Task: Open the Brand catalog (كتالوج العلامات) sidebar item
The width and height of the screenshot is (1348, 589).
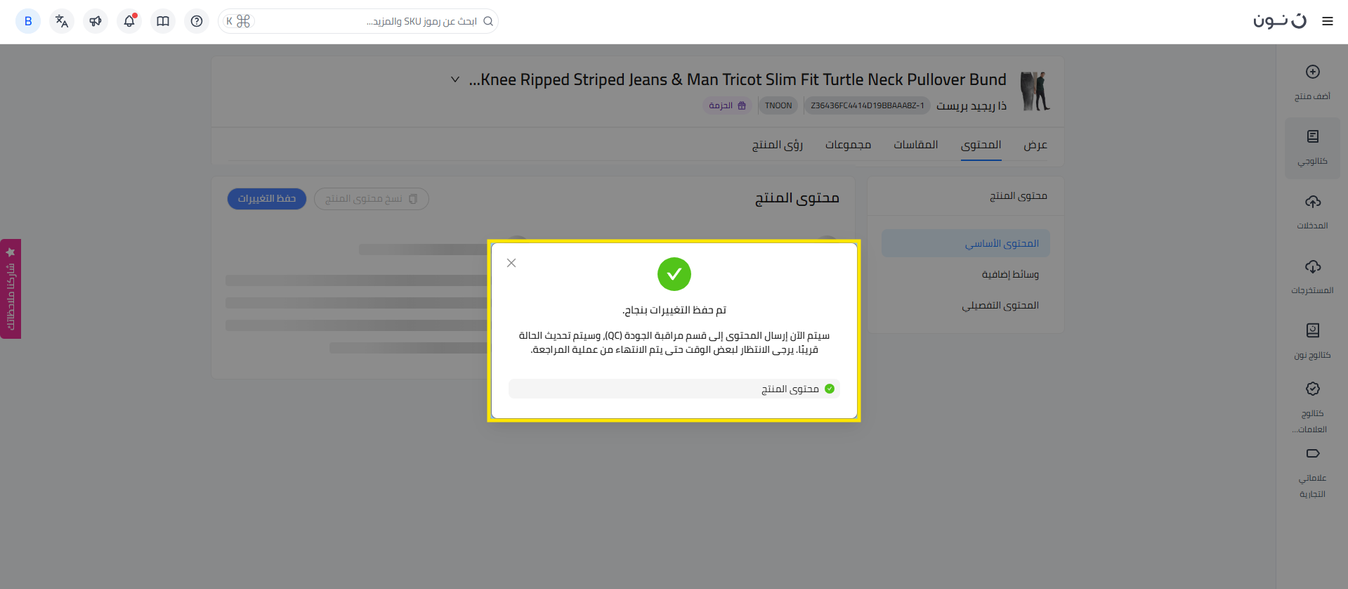Action: [x=1312, y=408]
